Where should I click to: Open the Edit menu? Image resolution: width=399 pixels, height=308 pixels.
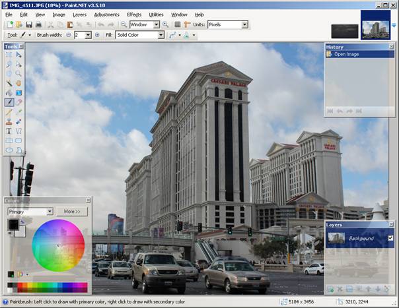coord(24,15)
